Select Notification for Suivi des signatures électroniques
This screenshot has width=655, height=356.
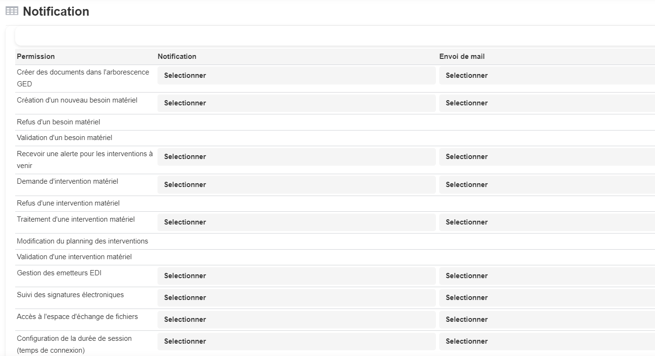tap(296, 298)
